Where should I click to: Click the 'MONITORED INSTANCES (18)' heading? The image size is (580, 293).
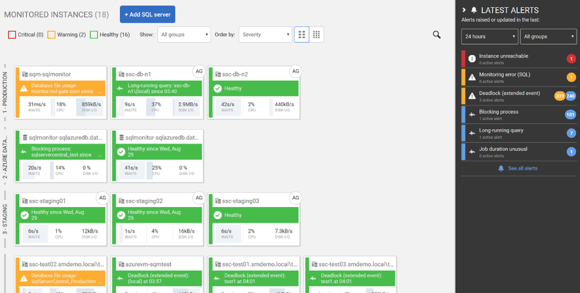click(x=56, y=15)
